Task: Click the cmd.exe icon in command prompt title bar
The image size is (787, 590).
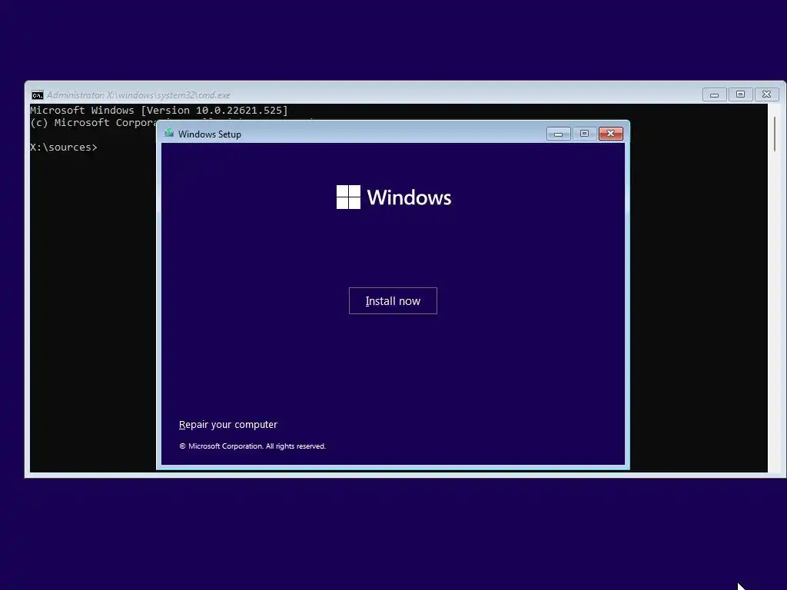Action: pyautogui.click(x=38, y=94)
